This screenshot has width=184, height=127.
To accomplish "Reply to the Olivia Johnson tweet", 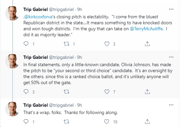I will point(26,91).
